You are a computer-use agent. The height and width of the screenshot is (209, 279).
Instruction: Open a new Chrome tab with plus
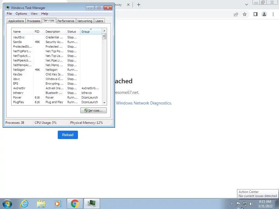pos(139,5)
